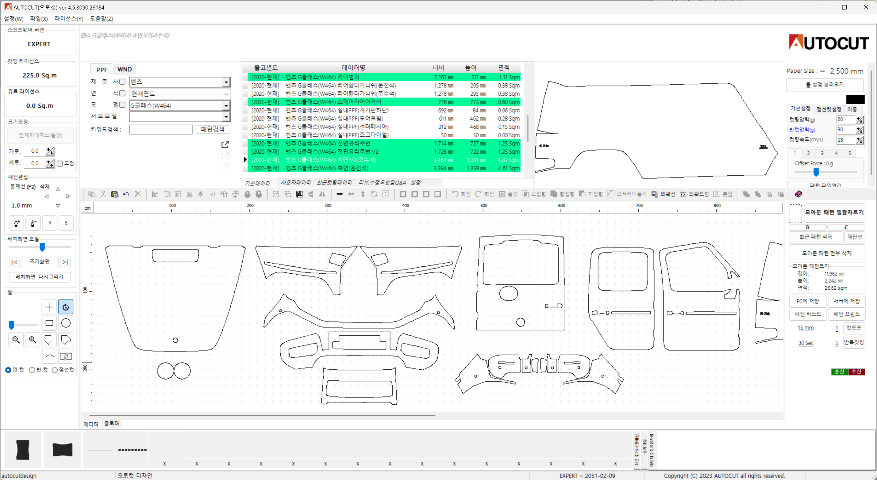Viewport: 877px width, 480px height.
Task: Click the first black pattern thumbnail
Action: pyautogui.click(x=23, y=450)
